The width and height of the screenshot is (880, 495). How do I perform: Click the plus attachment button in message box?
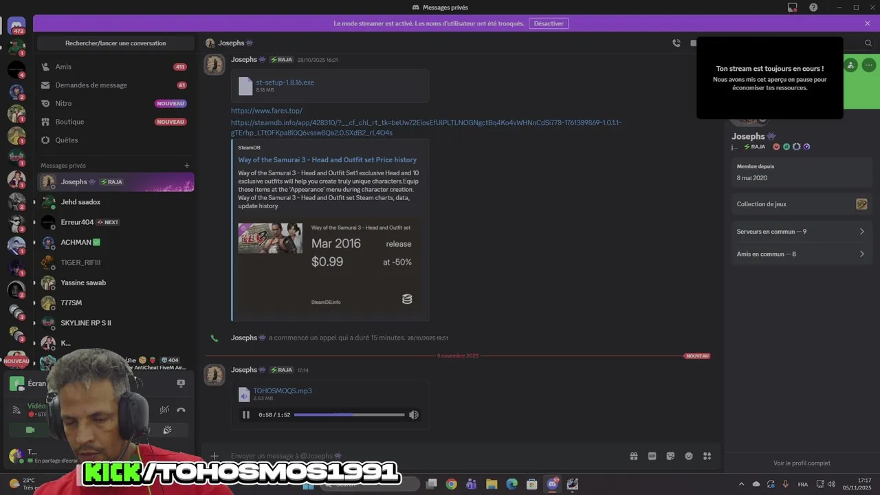tap(214, 456)
